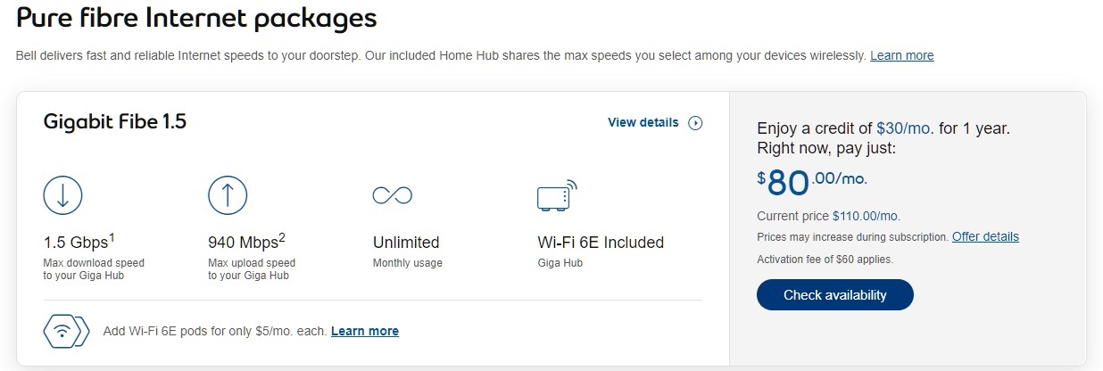Click the upload speed arrow icon

(227, 195)
